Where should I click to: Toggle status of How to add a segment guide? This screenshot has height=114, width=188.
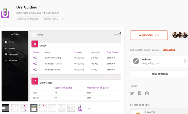pyautogui.click(x=35, y=64)
